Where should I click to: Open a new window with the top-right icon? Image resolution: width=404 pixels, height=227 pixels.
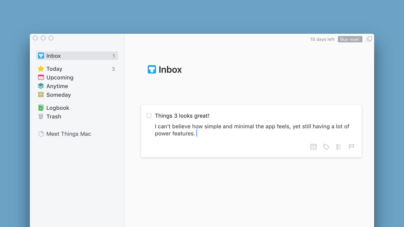coord(369,39)
